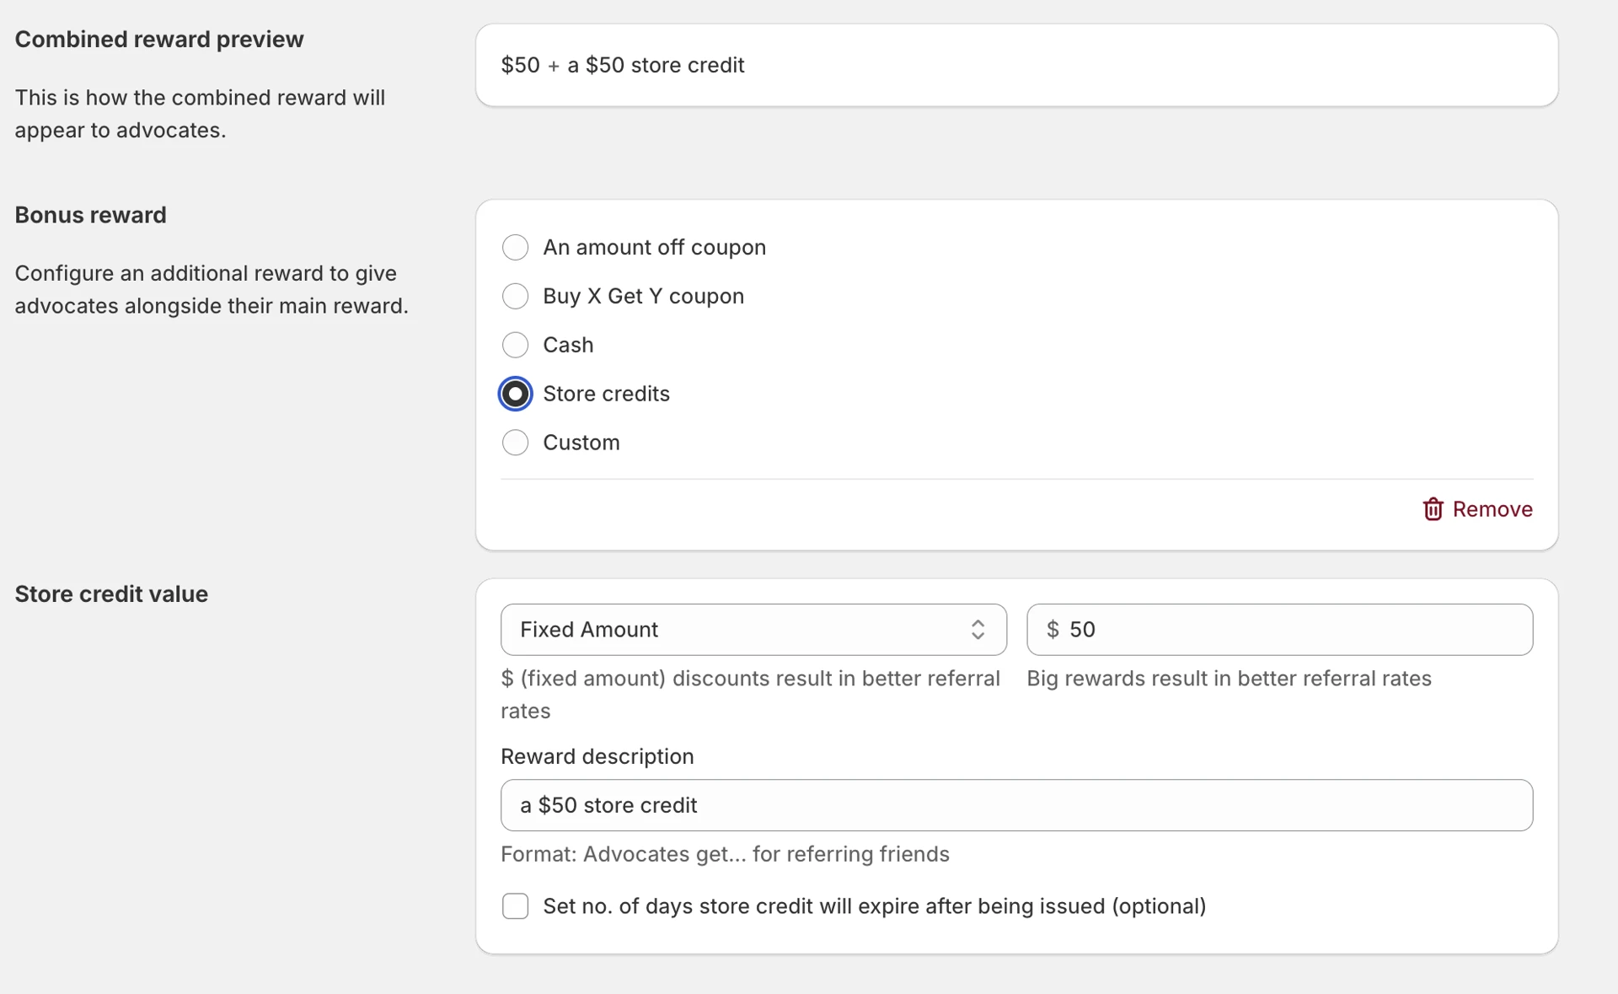The height and width of the screenshot is (994, 1618).
Task: Click the Reward description label
Action: pyautogui.click(x=597, y=756)
